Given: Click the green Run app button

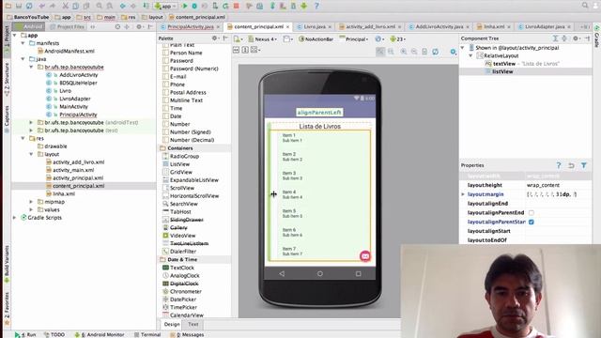Looking at the screenshot, I should (184, 6).
